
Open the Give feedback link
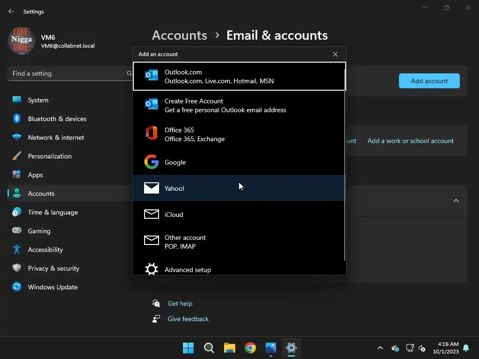[x=188, y=319]
